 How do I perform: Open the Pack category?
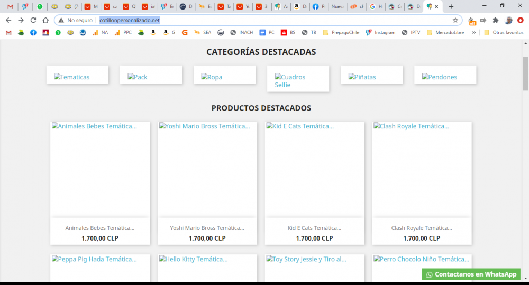151,75
